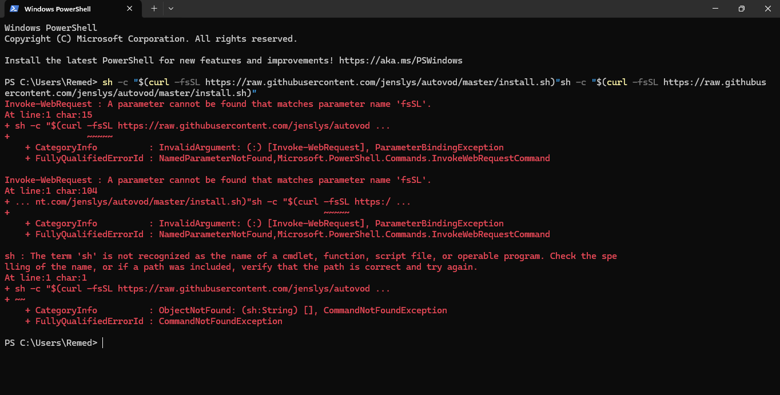The image size is (780, 395).
Task: Expand the new tab profile dropdown chevron
Action: click(171, 9)
